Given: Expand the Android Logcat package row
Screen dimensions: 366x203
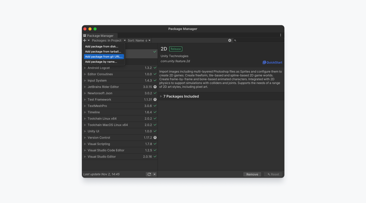Looking at the screenshot, I should (85, 68).
